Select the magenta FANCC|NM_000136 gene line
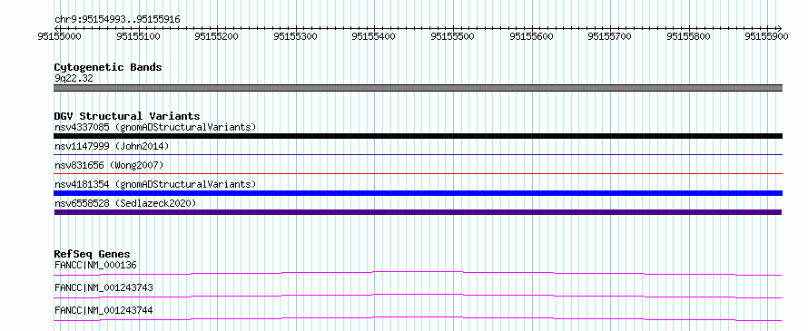Screen dimensions: 808x331 pyautogui.click(x=418, y=273)
